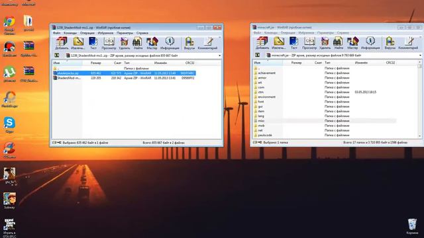Open address bar dropdown in minecraft.jar window
The width and height of the screenshot is (424, 238).
click(420, 56)
